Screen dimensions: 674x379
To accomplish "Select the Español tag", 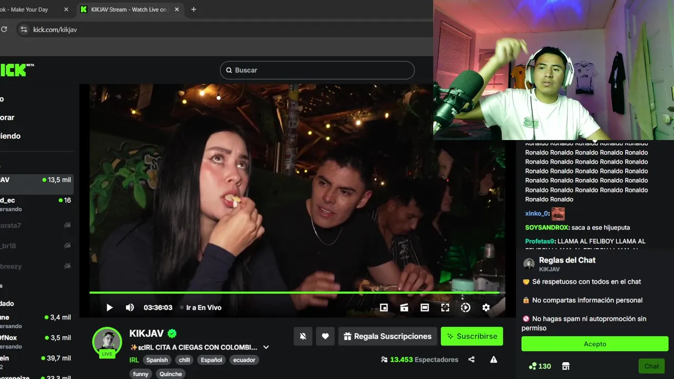I will (211, 360).
